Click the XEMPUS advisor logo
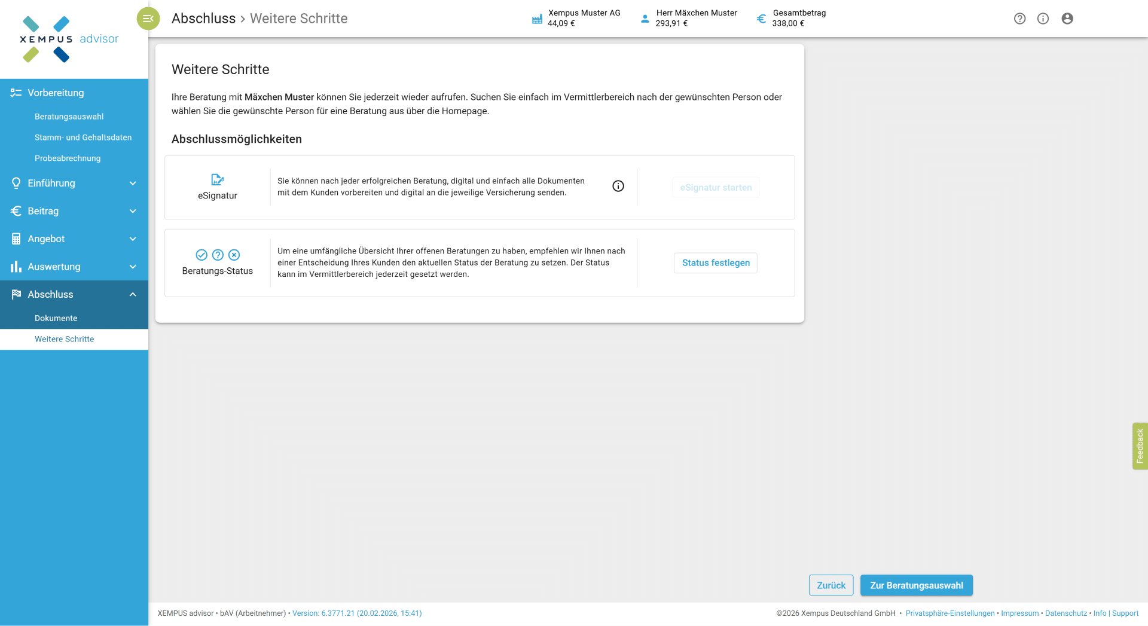 pos(69,39)
